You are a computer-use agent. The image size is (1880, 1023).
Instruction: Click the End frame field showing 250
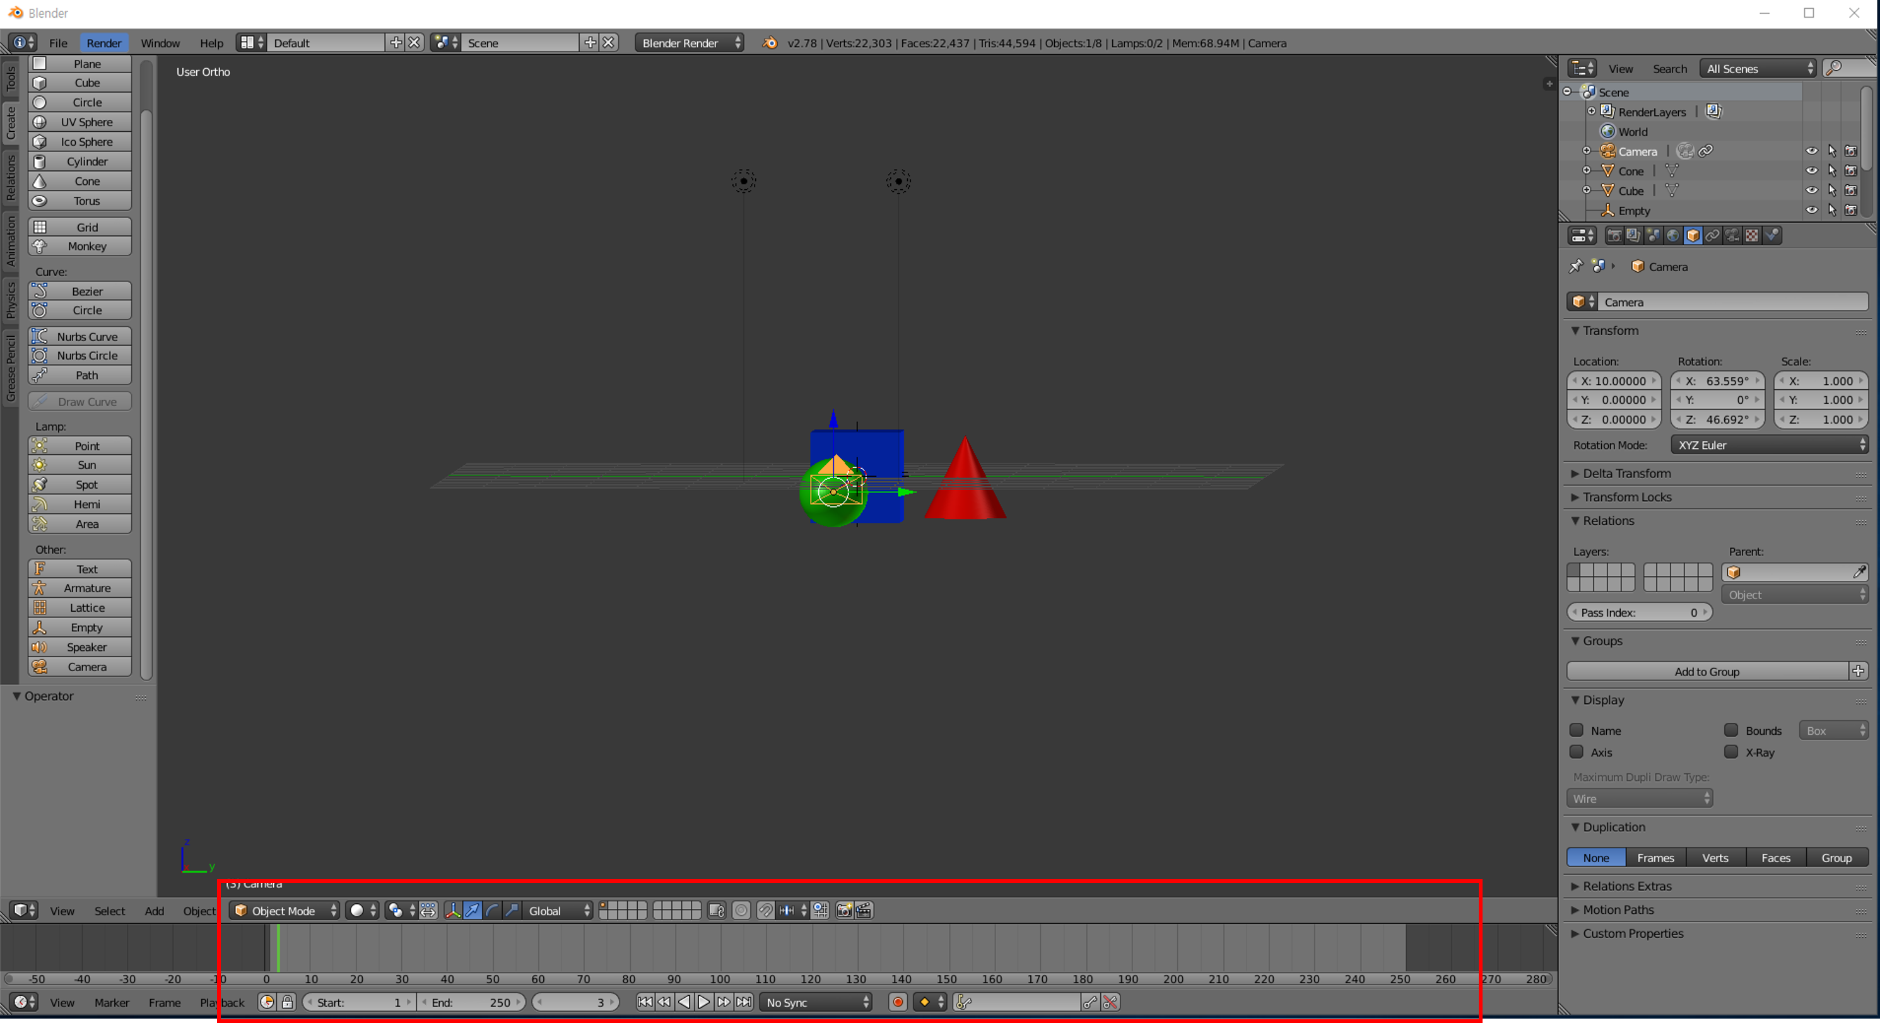coord(471,1003)
